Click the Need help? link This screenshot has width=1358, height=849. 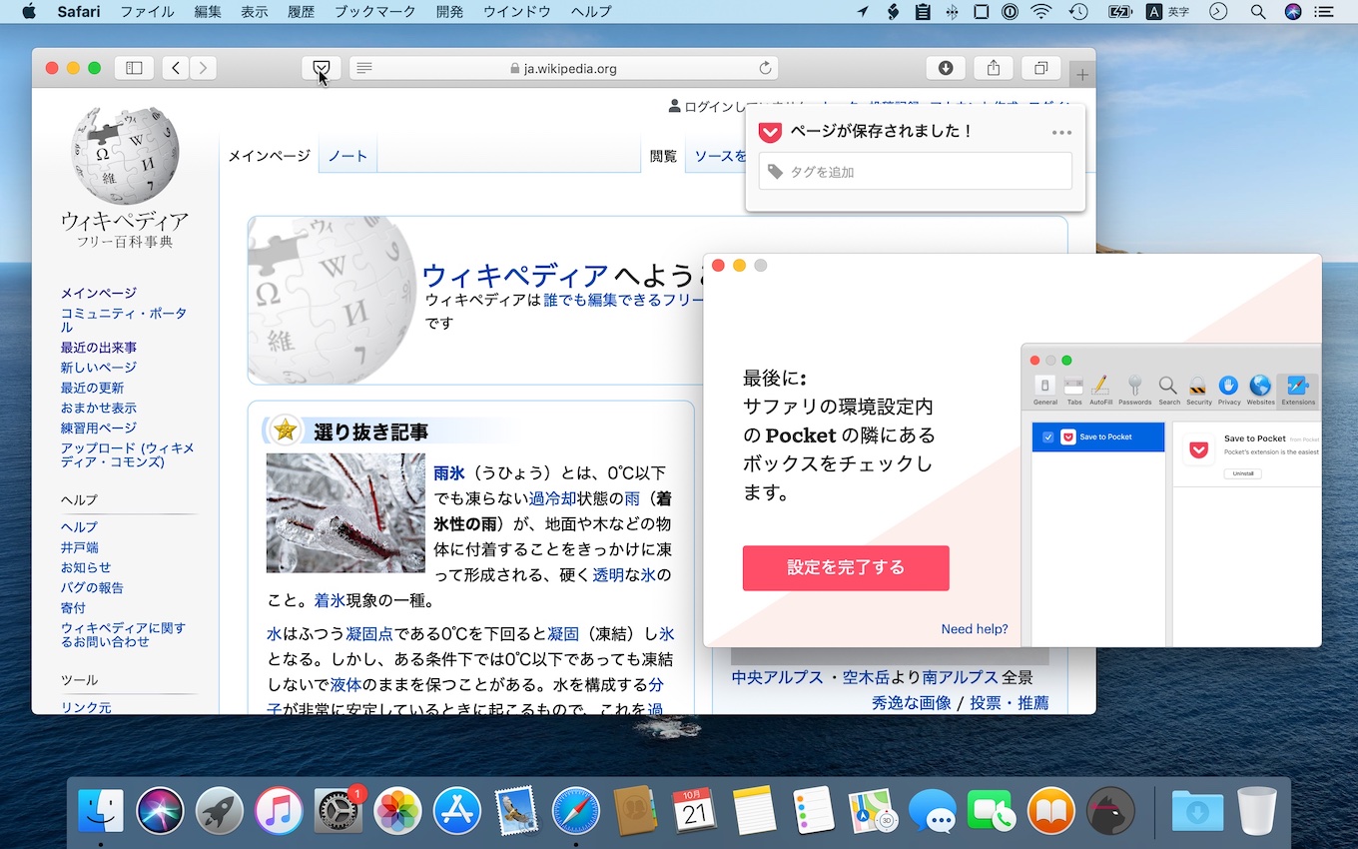975,628
